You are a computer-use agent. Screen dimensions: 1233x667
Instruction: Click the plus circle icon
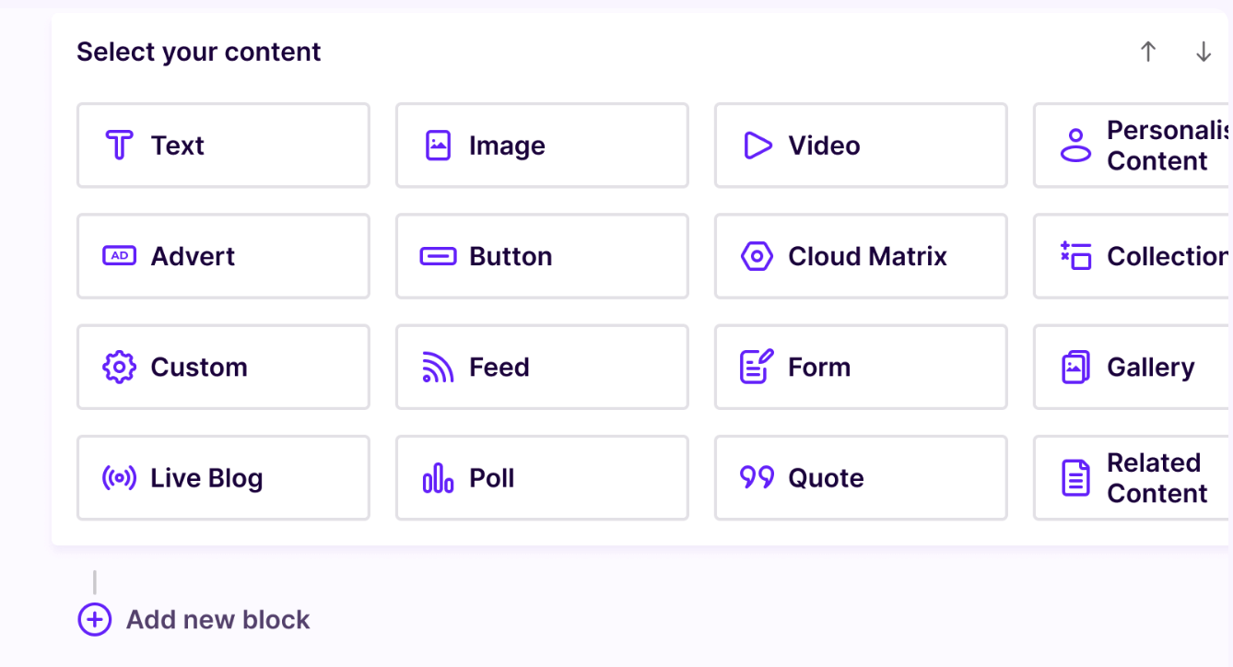[x=94, y=620]
